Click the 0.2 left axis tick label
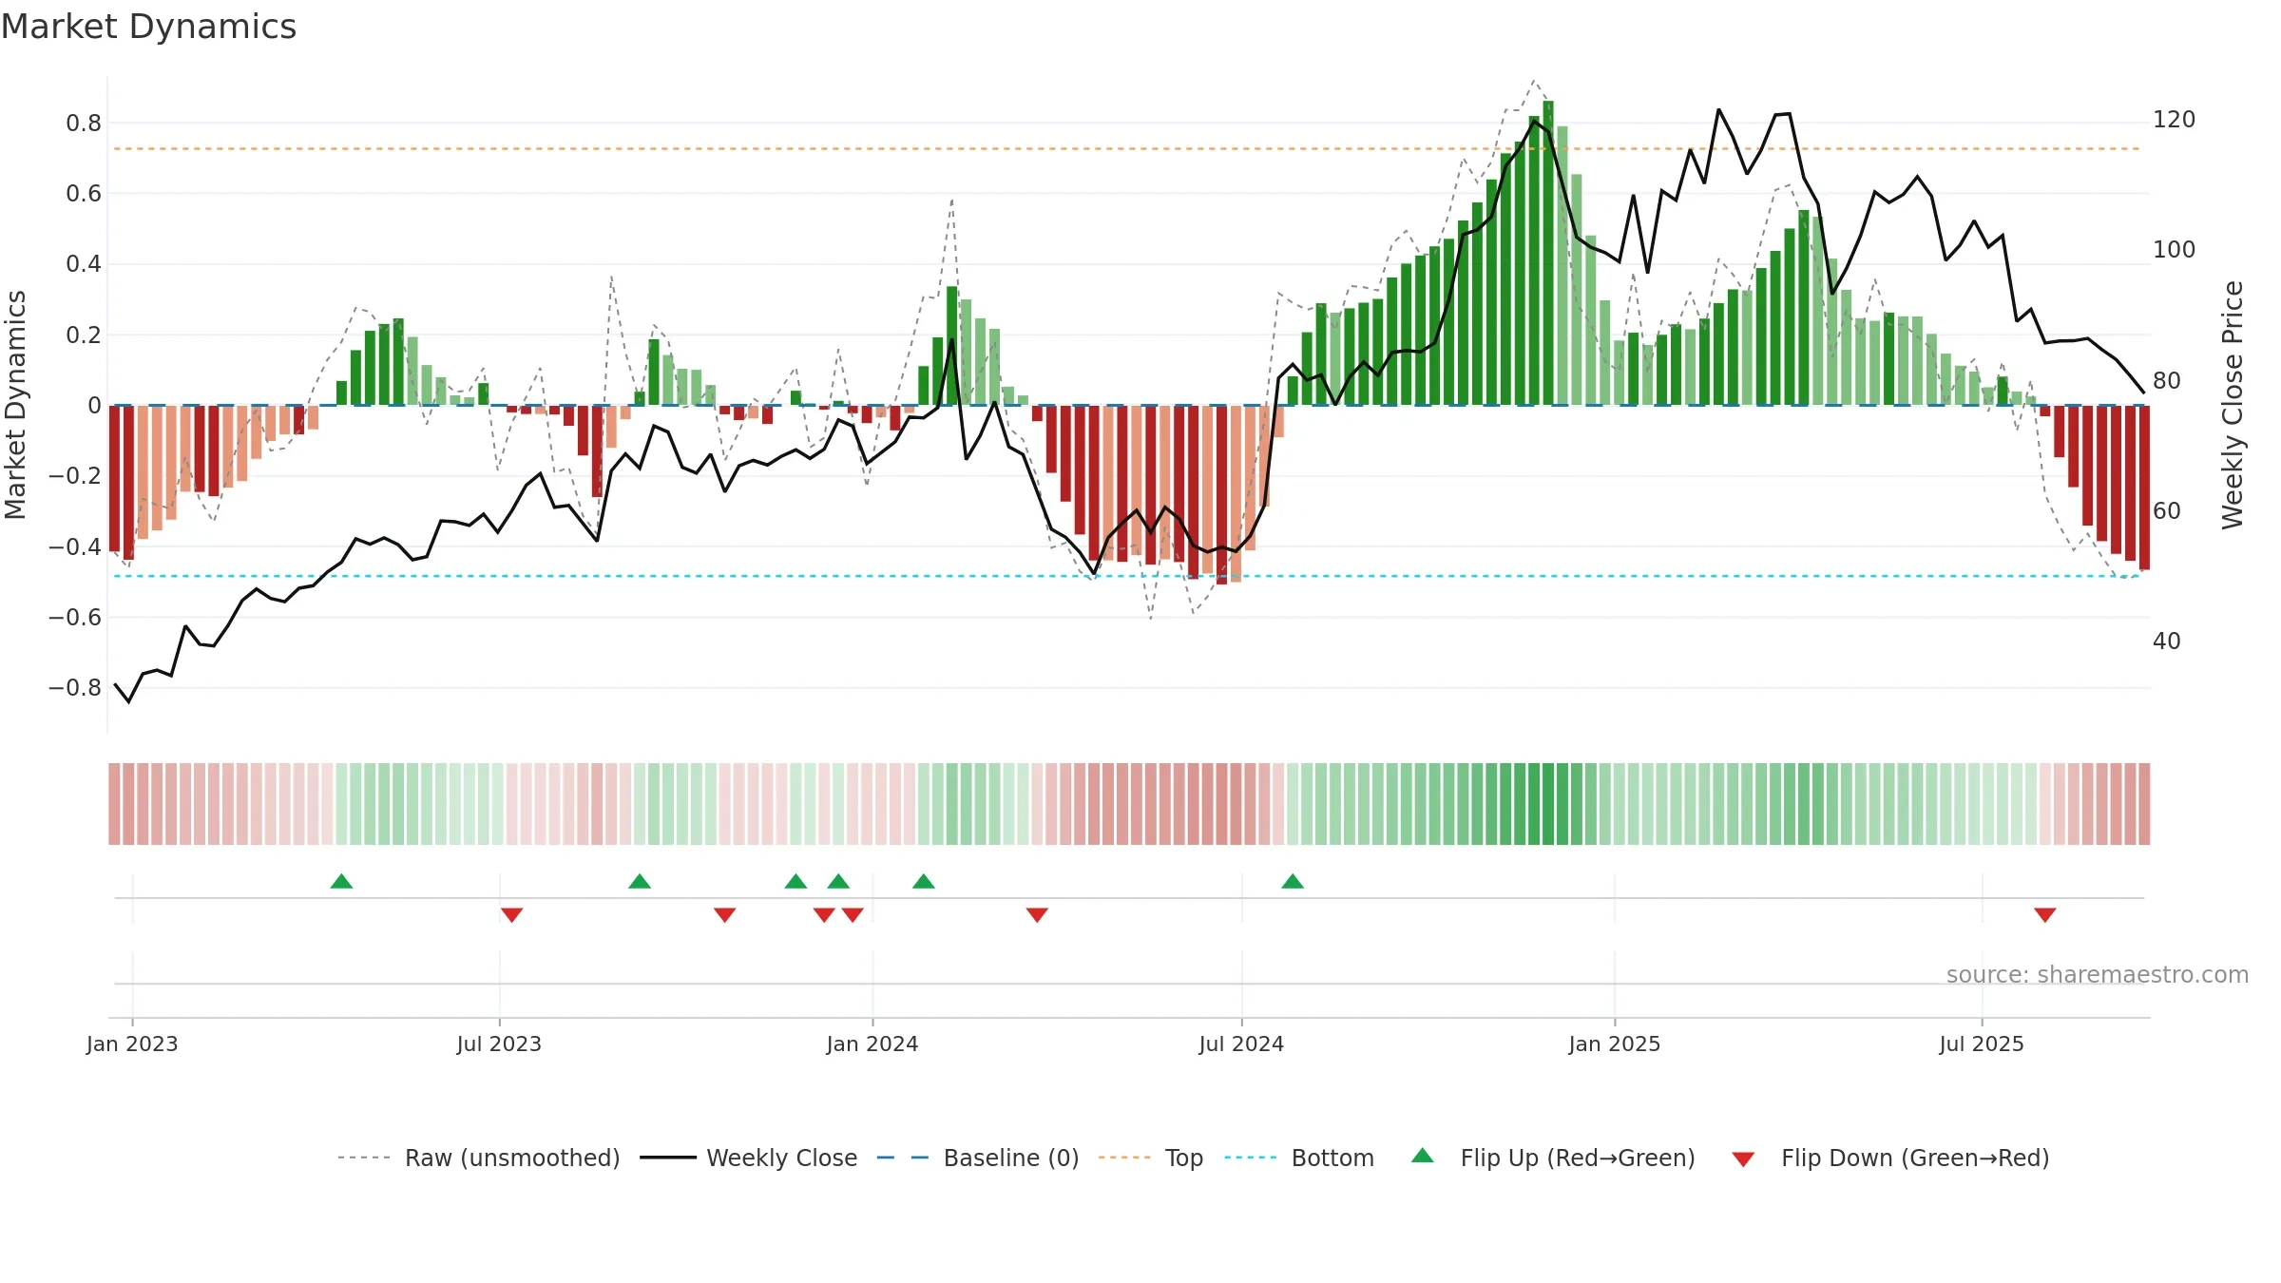 [84, 335]
